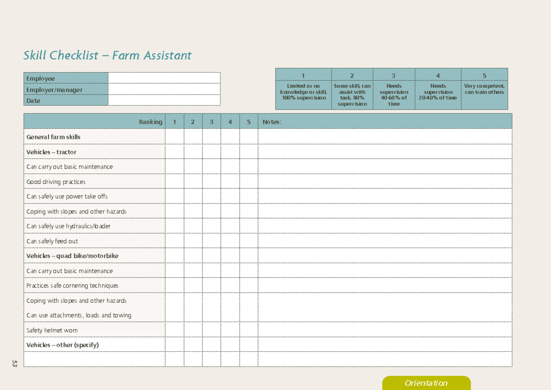Check ranking 5 for Safety helmet worn
Screen dimensions: 551x390
point(249,330)
